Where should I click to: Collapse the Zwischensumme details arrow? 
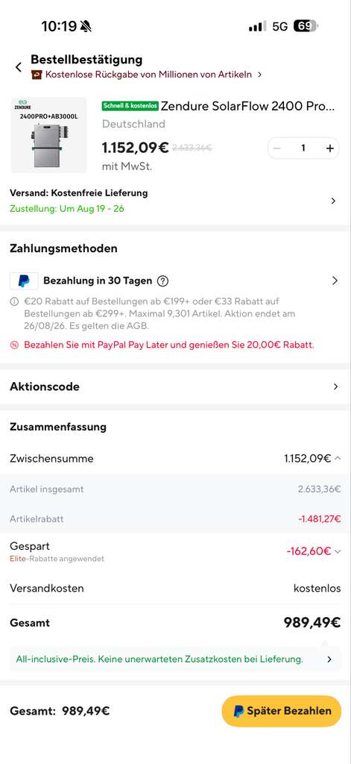coord(338,459)
